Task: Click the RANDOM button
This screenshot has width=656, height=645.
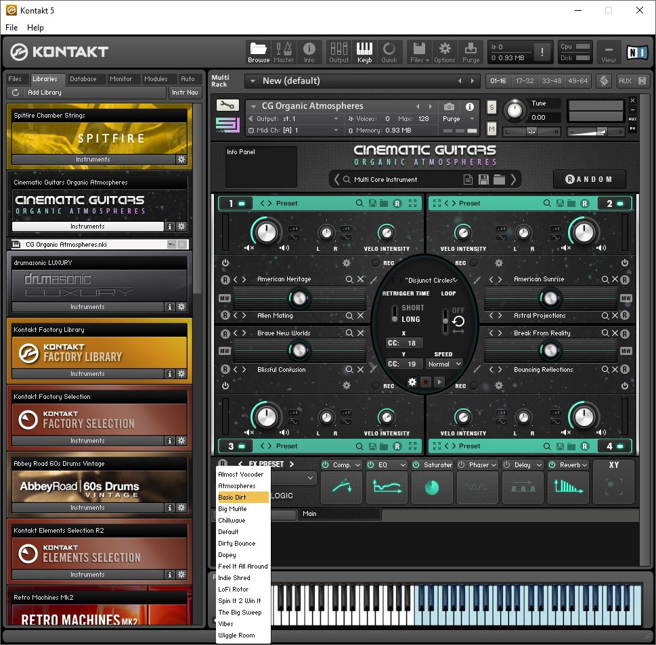Action: click(589, 179)
